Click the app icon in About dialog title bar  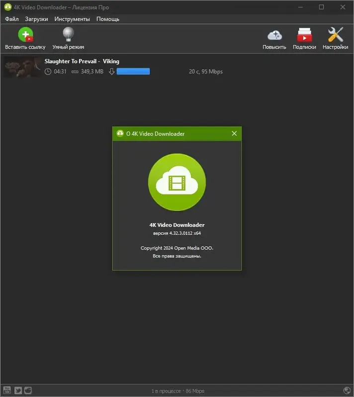pos(120,133)
